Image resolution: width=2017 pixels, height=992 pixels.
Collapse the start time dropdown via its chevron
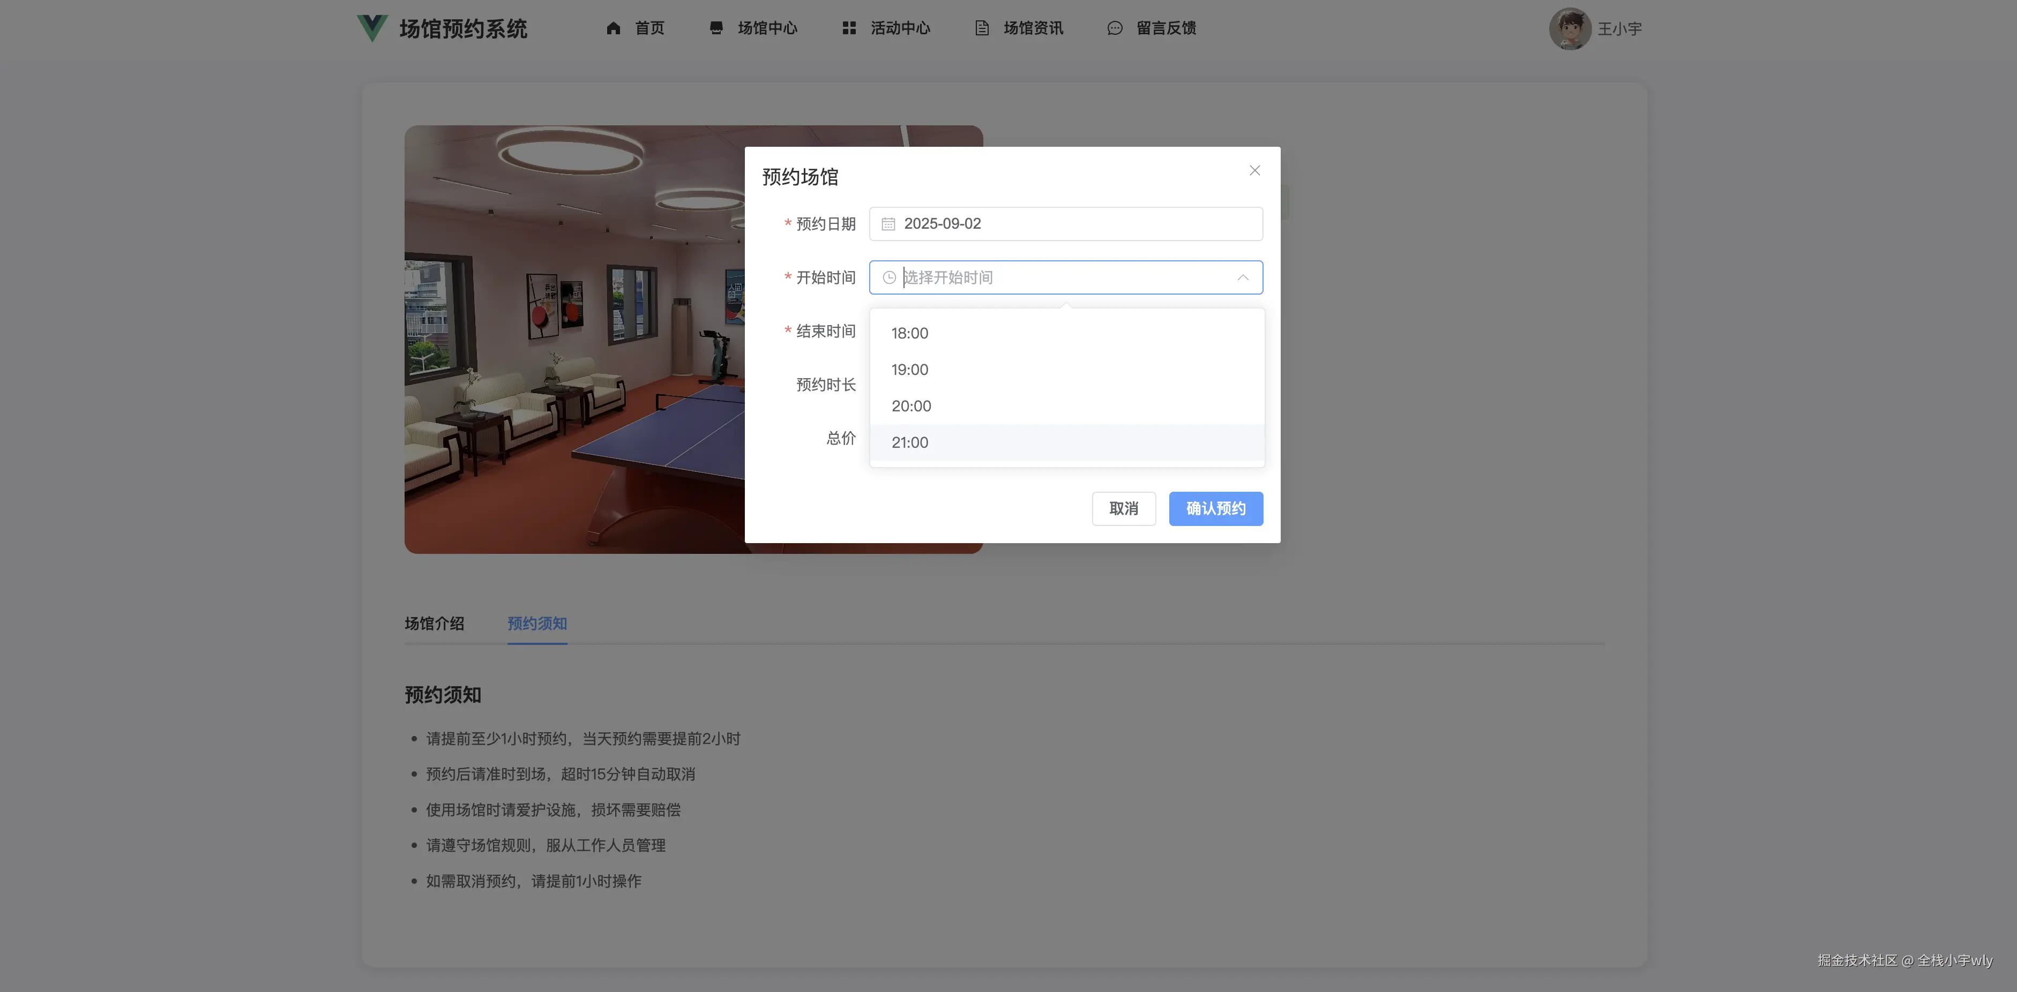pos(1243,277)
